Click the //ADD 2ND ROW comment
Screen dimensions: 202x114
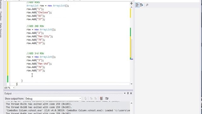pyautogui.click(x=35, y=26)
